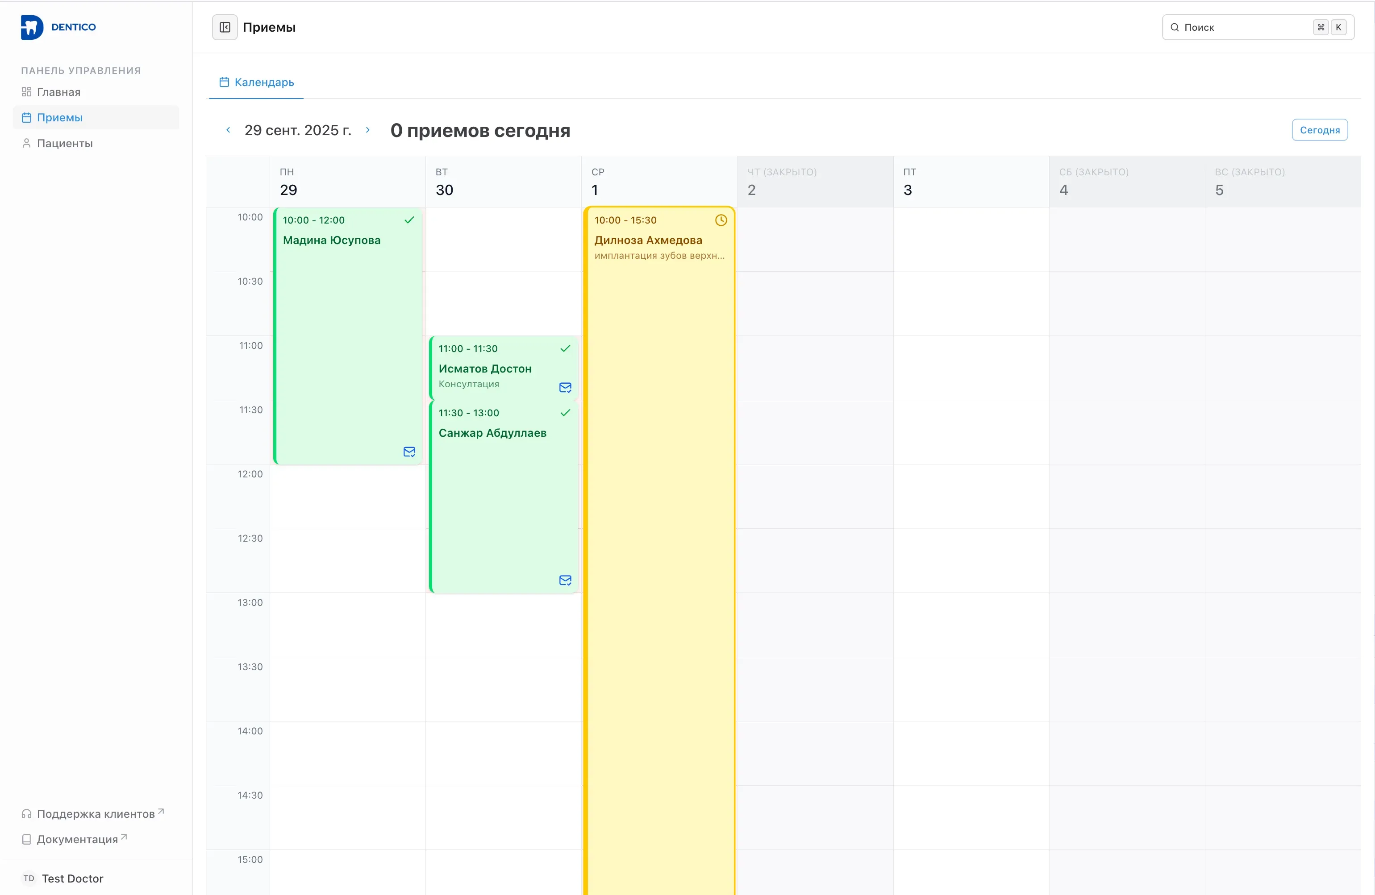Click the Сегодня button

(x=1319, y=130)
